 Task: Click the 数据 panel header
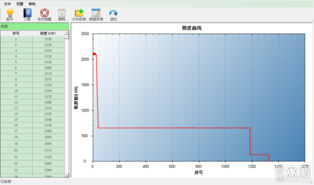click(34, 26)
